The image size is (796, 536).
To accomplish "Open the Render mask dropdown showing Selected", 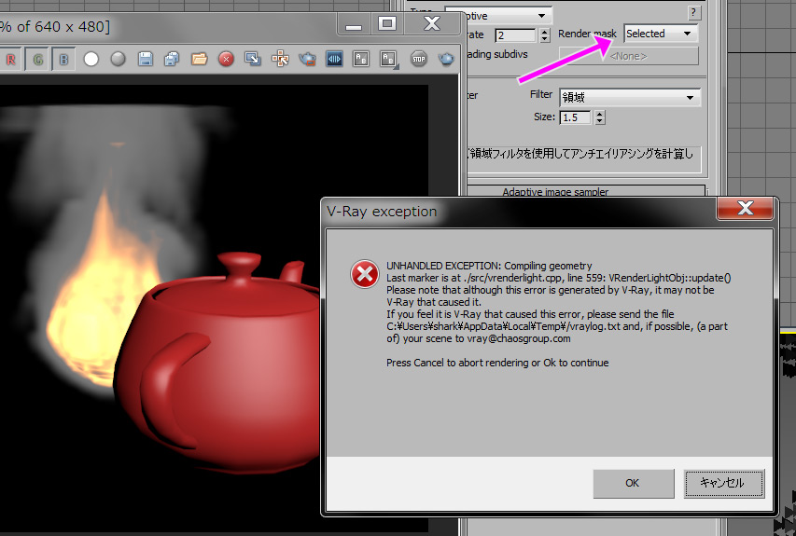I will pos(661,34).
